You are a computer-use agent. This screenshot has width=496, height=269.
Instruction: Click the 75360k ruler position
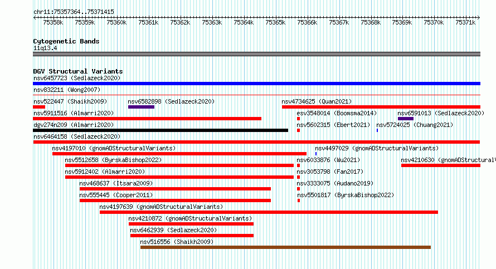(116, 22)
